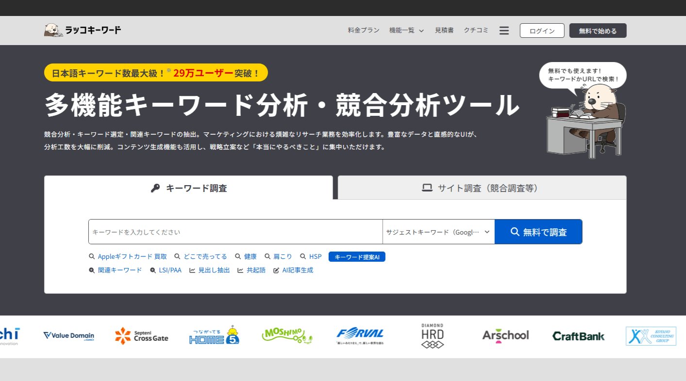Viewport: 686px width, 381px height.
Task: Open the サジェストキーワード search type dropdown
Action: (438, 232)
